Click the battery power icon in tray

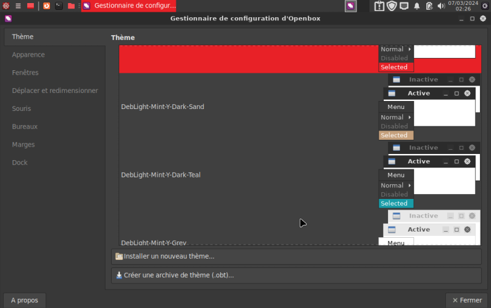[429, 6]
